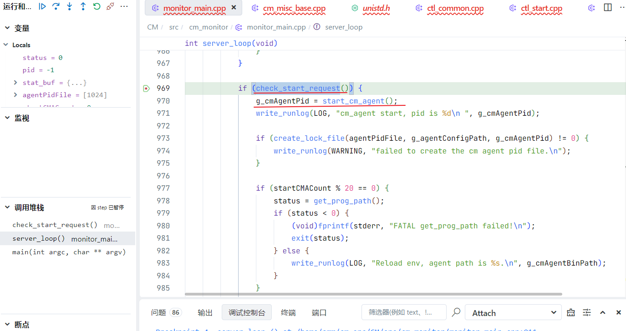
Task: Collapse the 监视 section
Action: [7, 118]
